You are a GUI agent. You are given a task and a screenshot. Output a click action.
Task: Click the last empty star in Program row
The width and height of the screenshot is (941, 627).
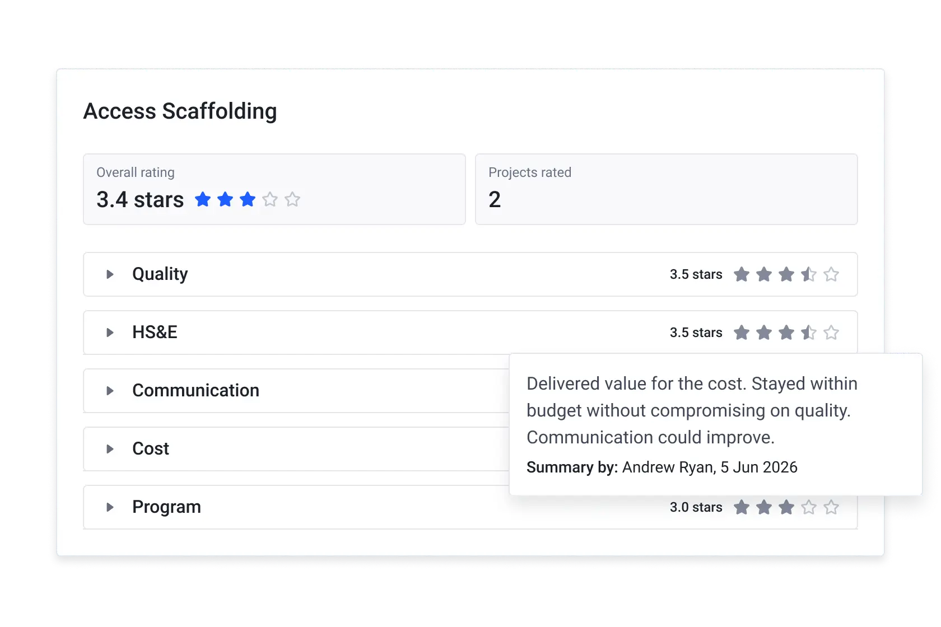[x=831, y=507]
